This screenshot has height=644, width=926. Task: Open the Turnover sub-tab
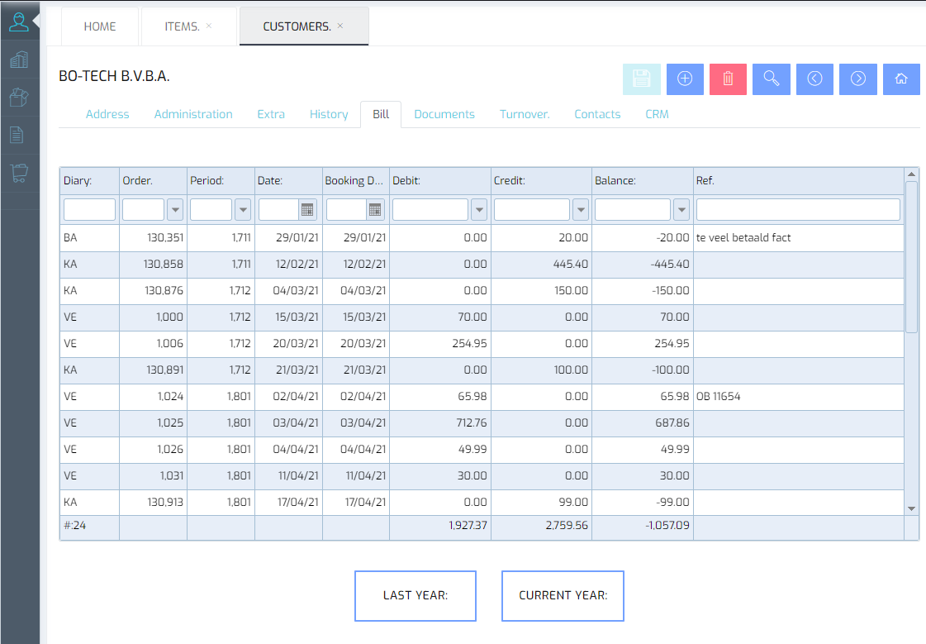tap(525, 114)
